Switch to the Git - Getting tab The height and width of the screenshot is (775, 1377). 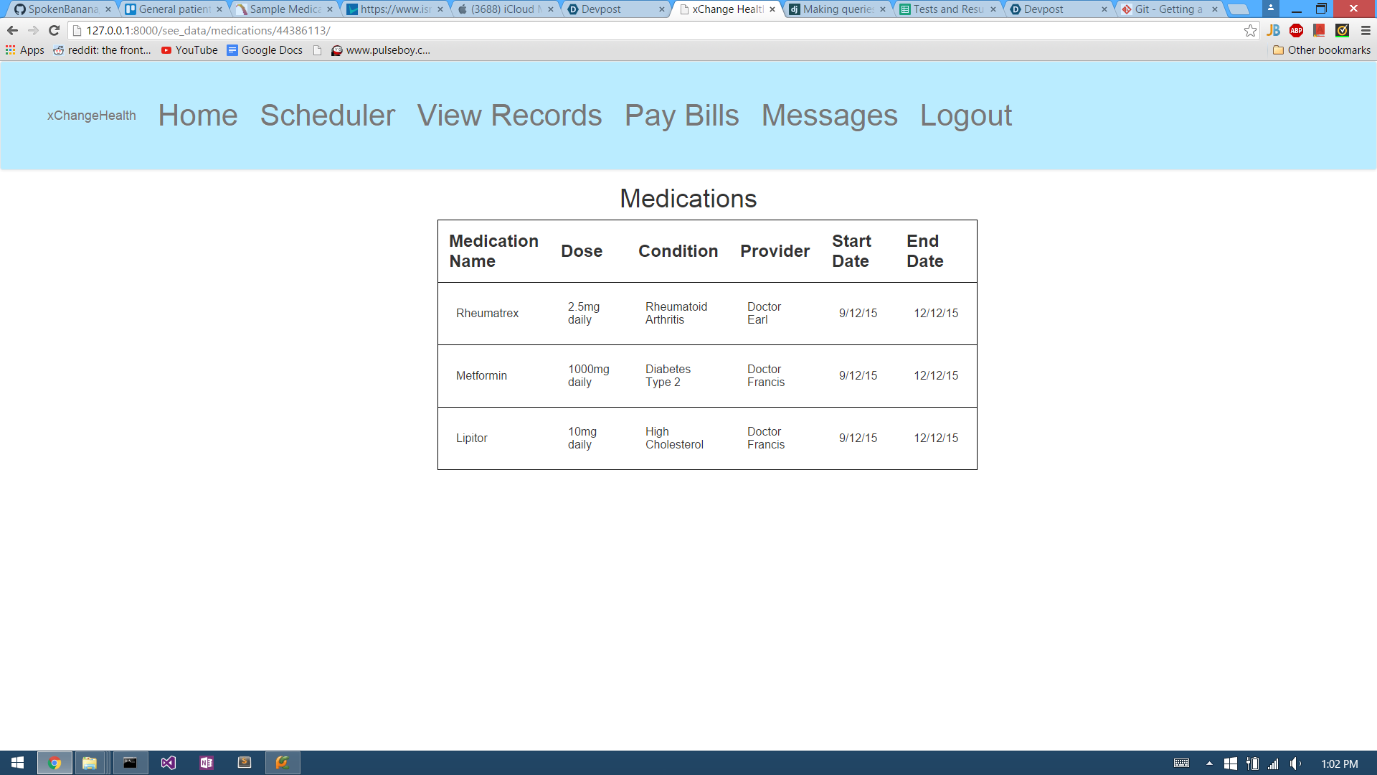pyautogui.click(x=1168, y=9)
